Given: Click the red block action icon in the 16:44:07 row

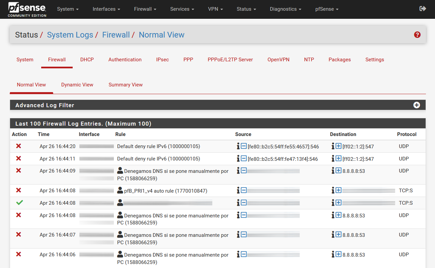Looking at the screenshot, I should [x=18, y=234].
